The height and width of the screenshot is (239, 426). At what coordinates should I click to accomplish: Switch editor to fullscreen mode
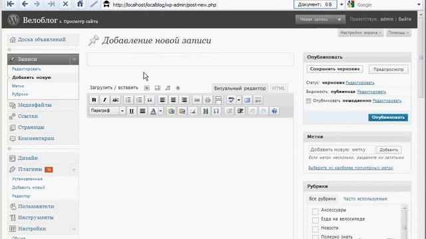247,100
